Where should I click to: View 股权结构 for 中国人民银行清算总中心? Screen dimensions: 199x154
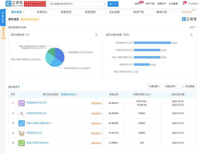pos(97,124)
